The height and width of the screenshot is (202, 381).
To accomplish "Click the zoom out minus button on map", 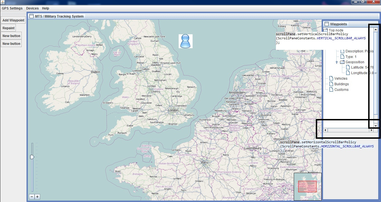I will click(x=32, y=197).
